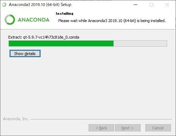Viewport: 176px width, 136px height.
Task: Click the Anaconda icon in the title bar
Action: tap(4, 5)
